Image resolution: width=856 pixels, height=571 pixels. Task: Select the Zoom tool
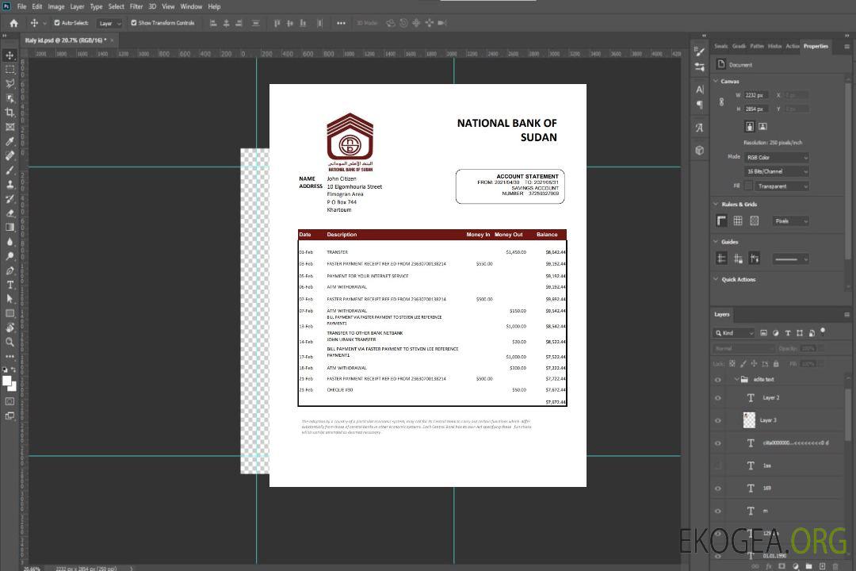10,342
